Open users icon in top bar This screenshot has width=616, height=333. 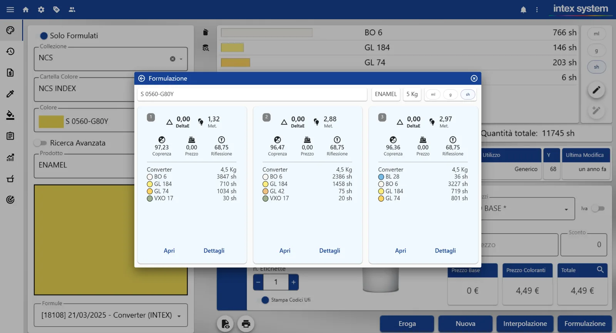pos(72,10)
